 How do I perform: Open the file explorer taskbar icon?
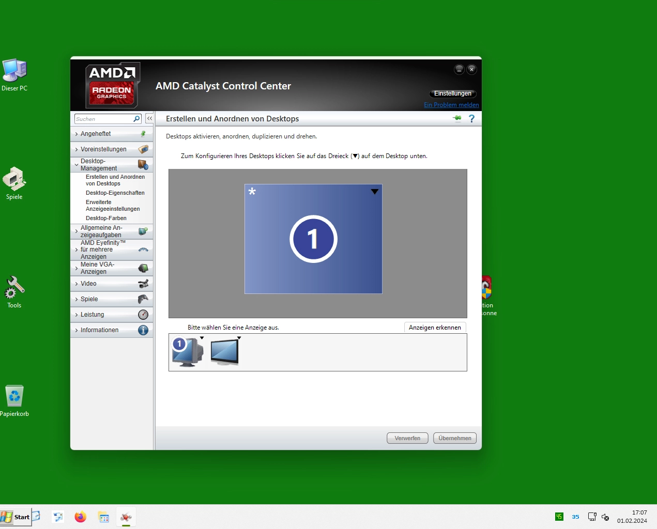(104, 517)
